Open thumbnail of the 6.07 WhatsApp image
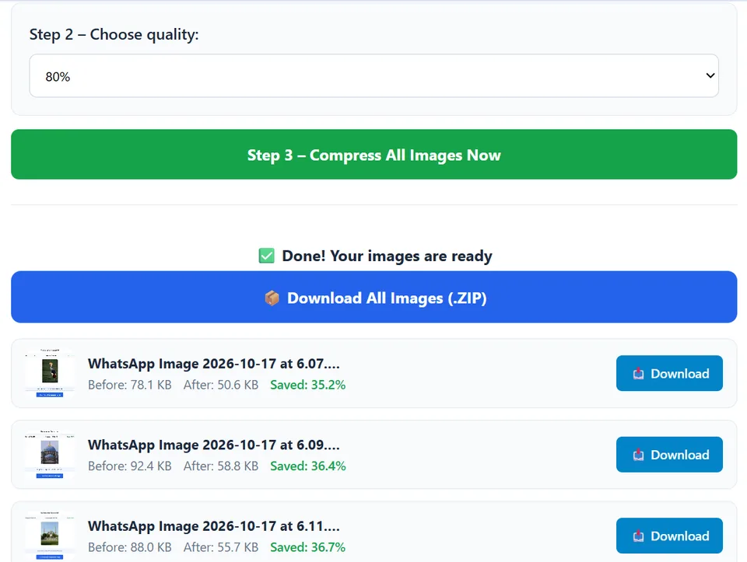 (50, 373)
